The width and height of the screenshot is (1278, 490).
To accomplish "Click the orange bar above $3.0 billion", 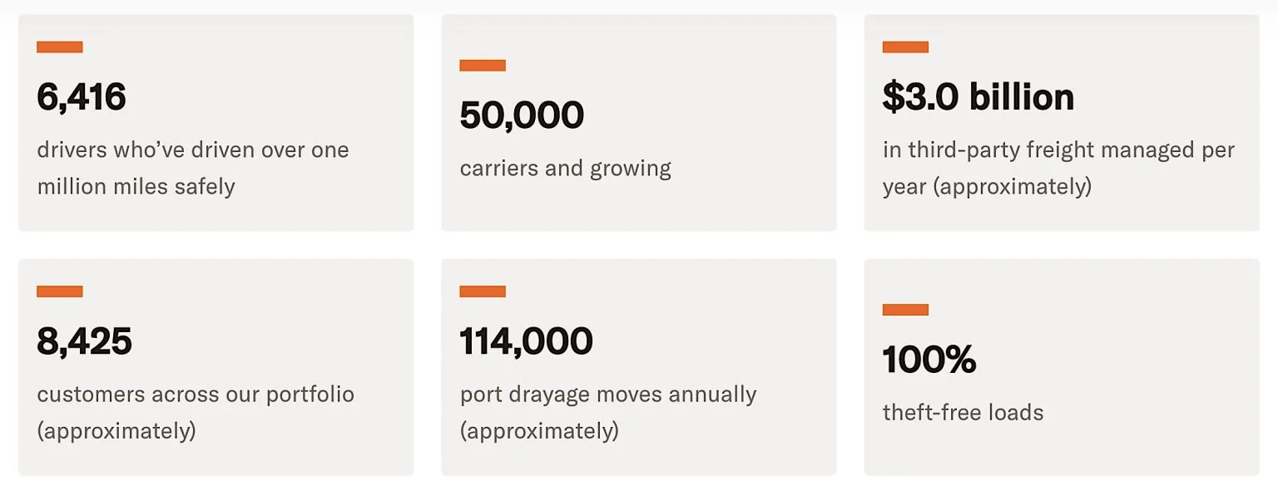I will point(905,47).
